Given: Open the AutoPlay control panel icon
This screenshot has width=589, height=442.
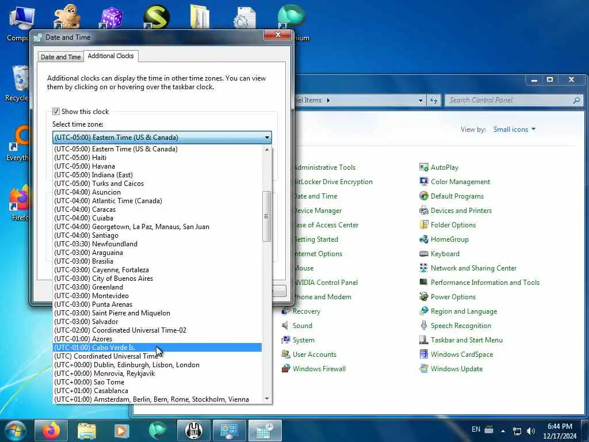Looking at the screenshot, I should tap(423, 167).
